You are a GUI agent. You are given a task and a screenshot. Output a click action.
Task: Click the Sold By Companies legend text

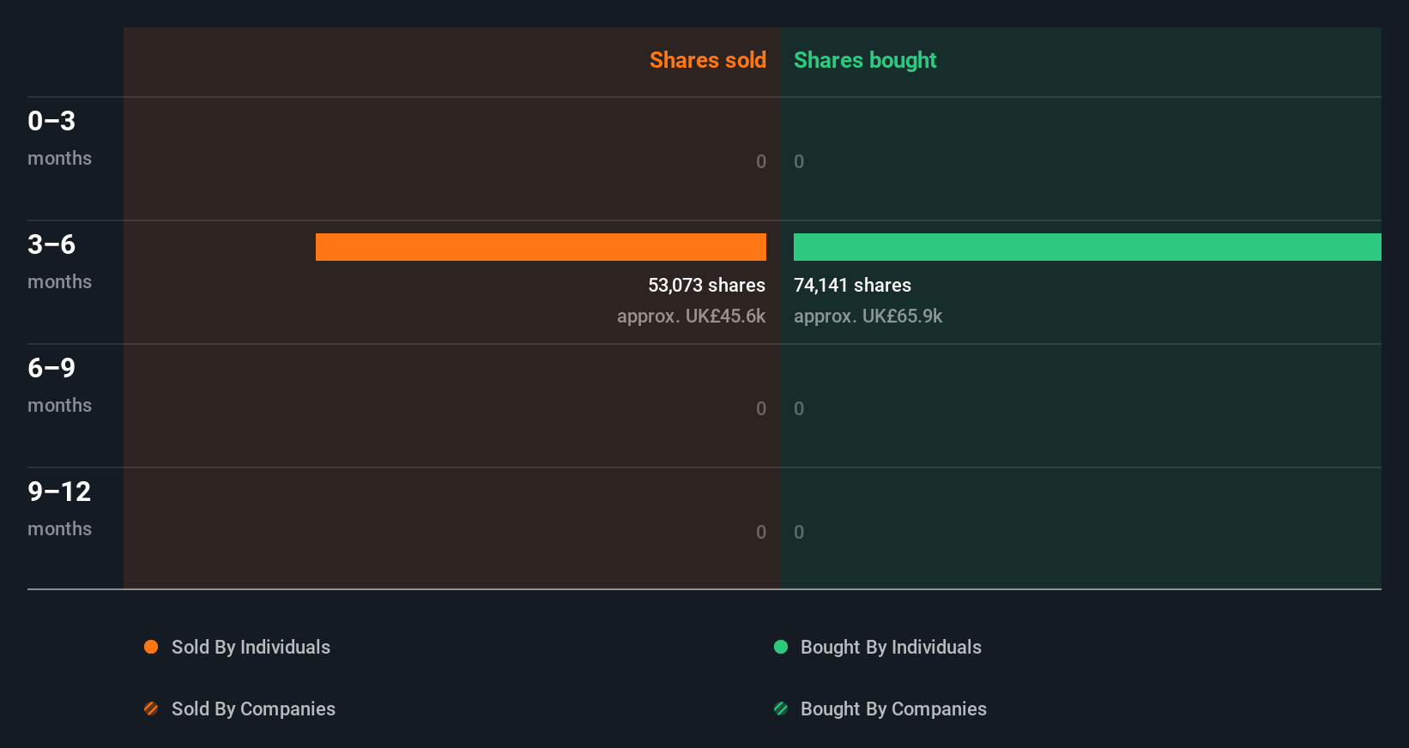pyautogui.click(x=253, y=709)
